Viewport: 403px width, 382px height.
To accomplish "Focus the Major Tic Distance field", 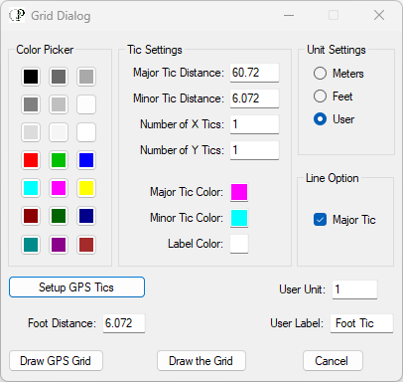I will (254, 73).
